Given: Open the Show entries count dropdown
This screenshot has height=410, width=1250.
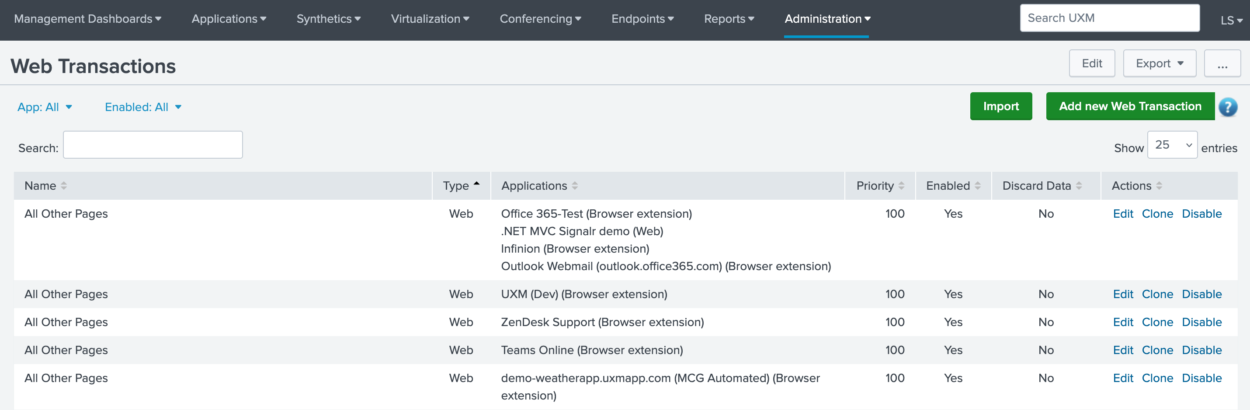Looking at the screenshot, I should pos(1172,145).
